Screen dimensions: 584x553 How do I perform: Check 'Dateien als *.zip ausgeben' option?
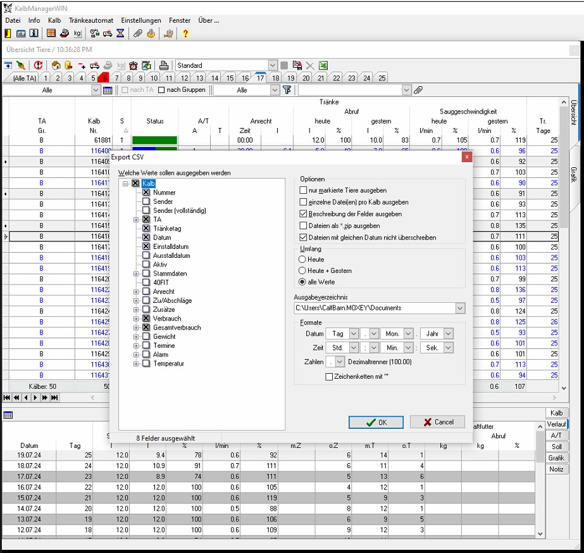click(304, 226)
